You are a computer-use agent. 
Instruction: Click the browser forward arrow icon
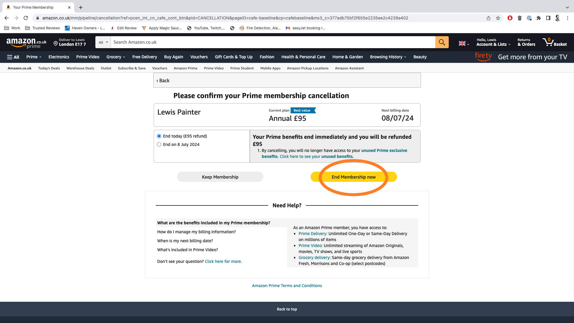(16, 18)
